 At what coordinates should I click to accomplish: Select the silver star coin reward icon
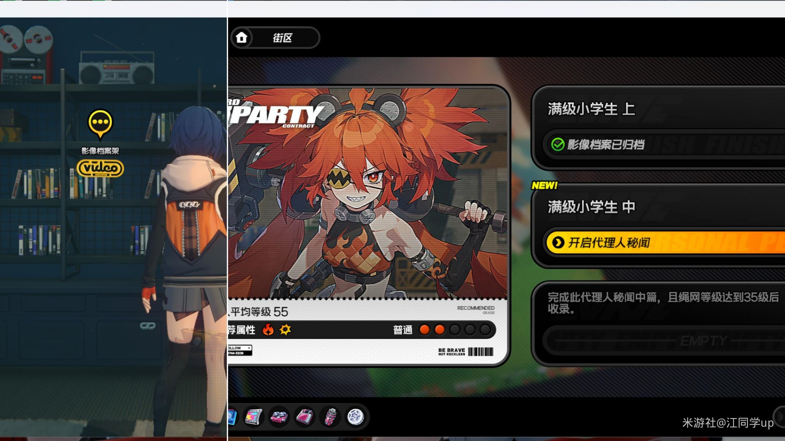[x=355, y=417]
